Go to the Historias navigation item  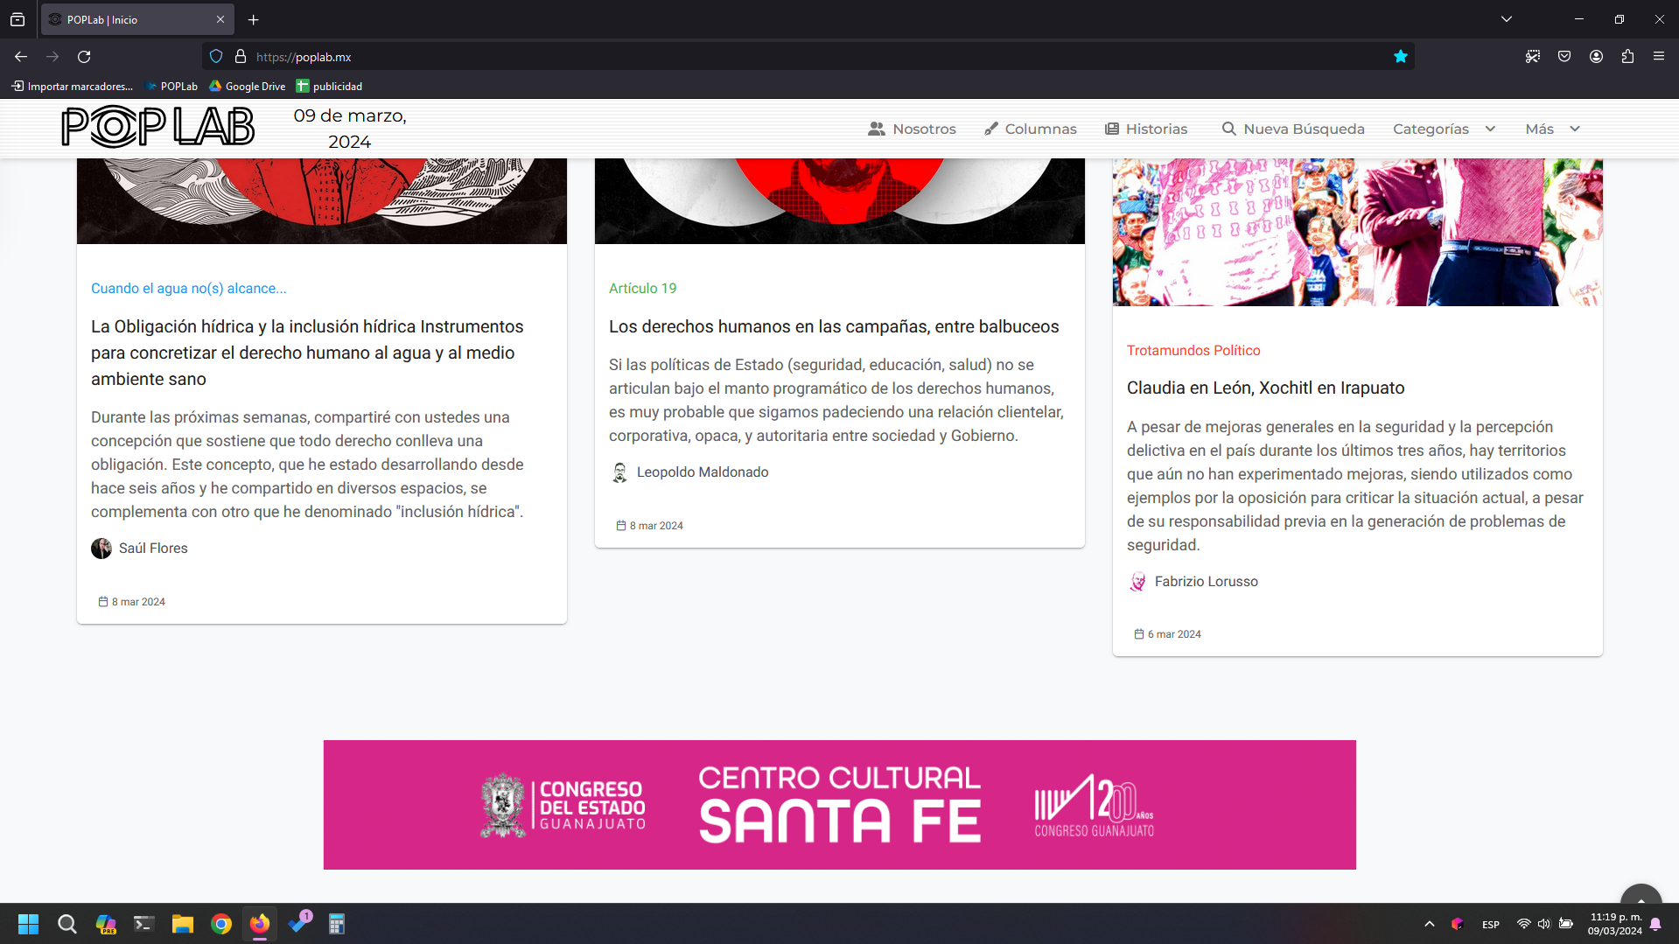point(1146,129)
